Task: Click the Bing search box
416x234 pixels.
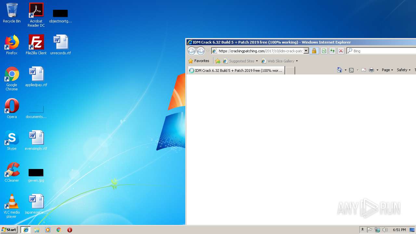Action: pos(382,51)
